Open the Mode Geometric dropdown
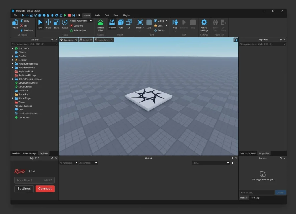Viewport: 296px width, 214px height. coord(84,21)
